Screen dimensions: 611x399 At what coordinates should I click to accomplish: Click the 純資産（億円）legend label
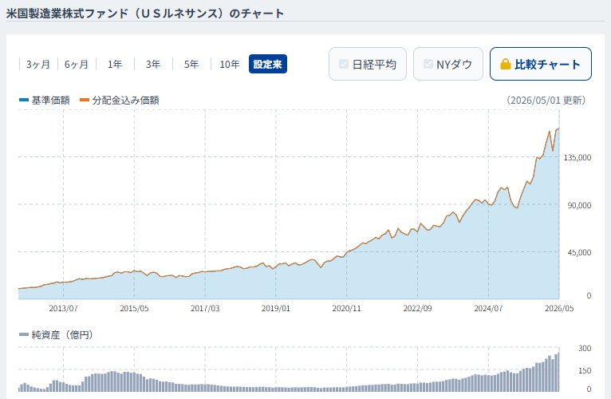coord(62,334)
